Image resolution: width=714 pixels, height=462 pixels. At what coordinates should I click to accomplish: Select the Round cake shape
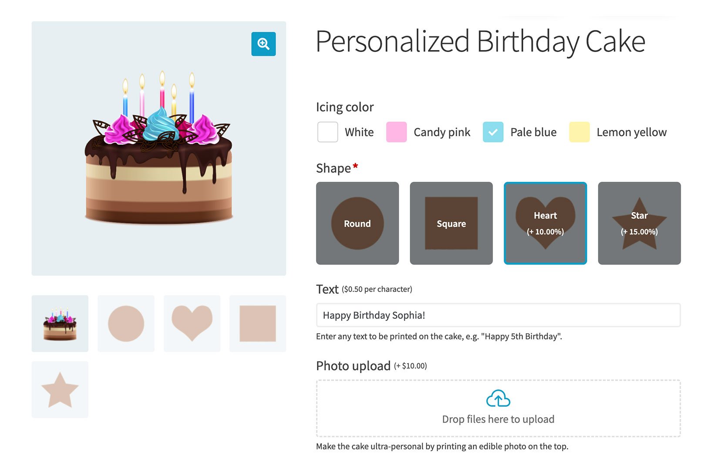pyautogui.click(x=357, y=223)
